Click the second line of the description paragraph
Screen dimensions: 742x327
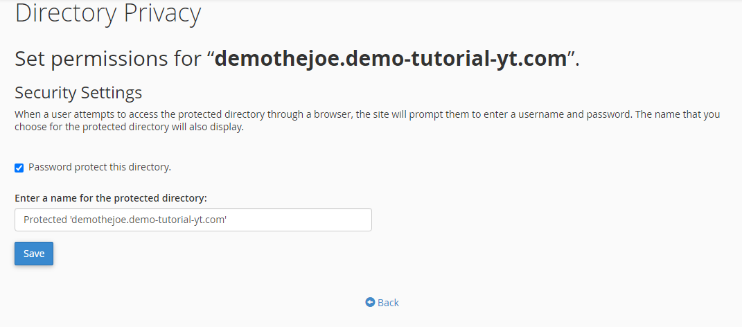pos(129,127)
